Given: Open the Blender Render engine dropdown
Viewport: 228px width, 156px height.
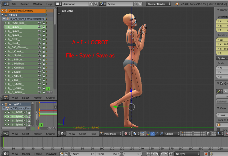Looking at the screenshot, I should click(x=159, y=4).
